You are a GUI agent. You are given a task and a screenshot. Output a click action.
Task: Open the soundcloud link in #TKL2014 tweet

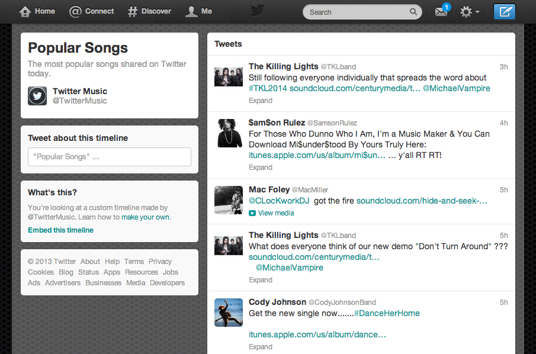[x=355, y=89]
